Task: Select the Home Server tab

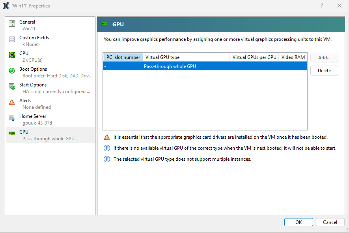Action: coord(50,119)
